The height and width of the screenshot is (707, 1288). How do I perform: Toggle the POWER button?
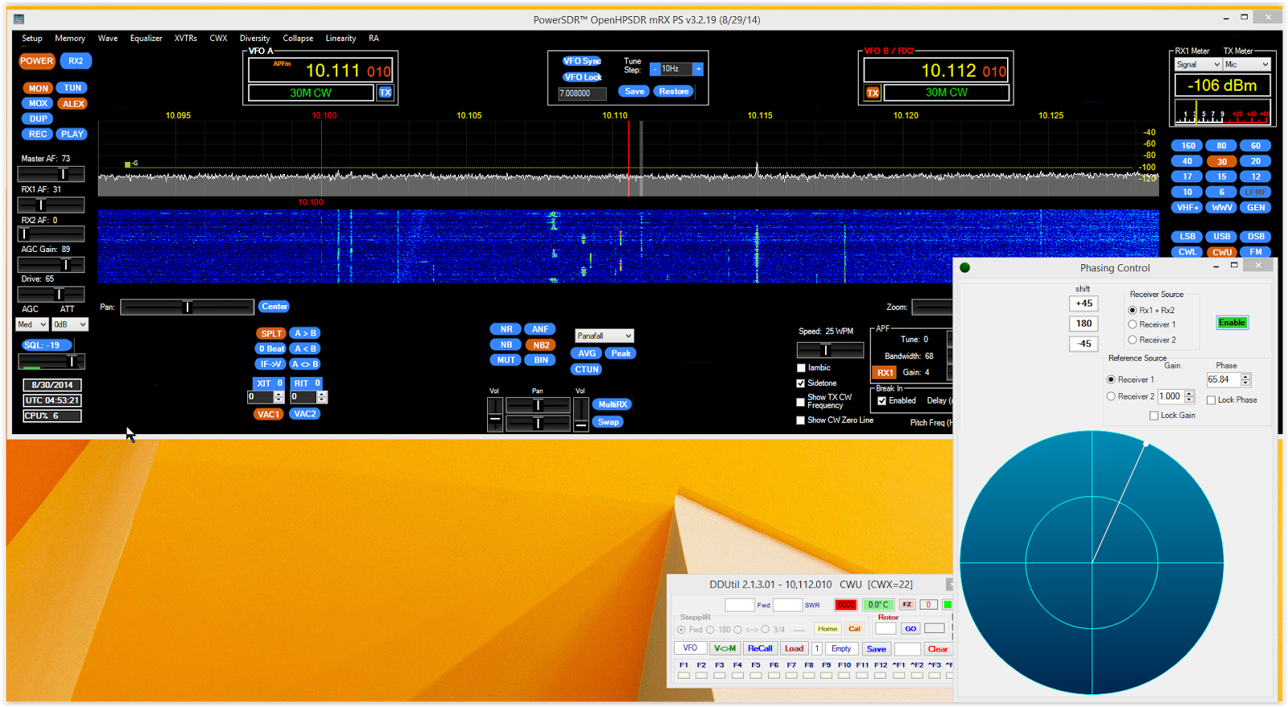click(x=37, y=60)
